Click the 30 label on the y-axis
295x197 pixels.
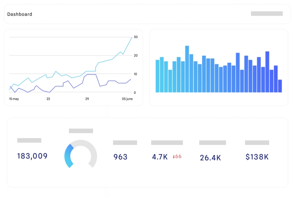[x=135, y=37]
